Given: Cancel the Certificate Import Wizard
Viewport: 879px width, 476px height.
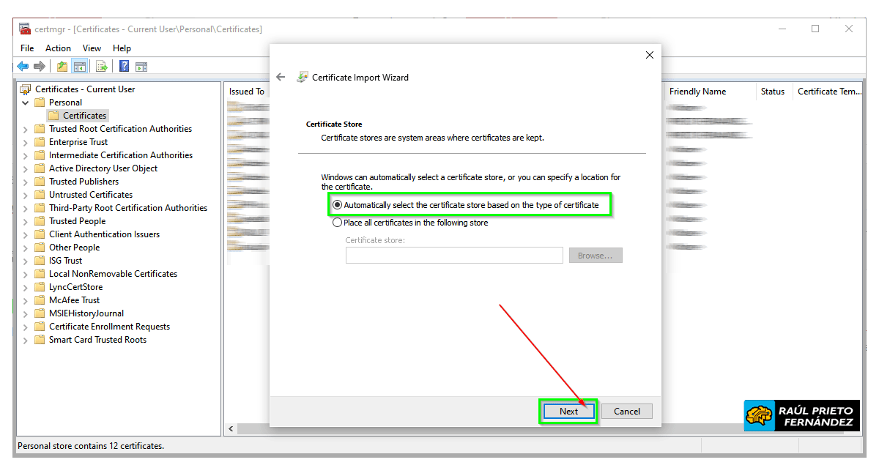Looking at the screenshot, I should 626,411.
